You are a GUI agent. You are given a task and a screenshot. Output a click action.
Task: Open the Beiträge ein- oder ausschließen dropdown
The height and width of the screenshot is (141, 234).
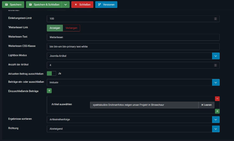tap(216, 82)
